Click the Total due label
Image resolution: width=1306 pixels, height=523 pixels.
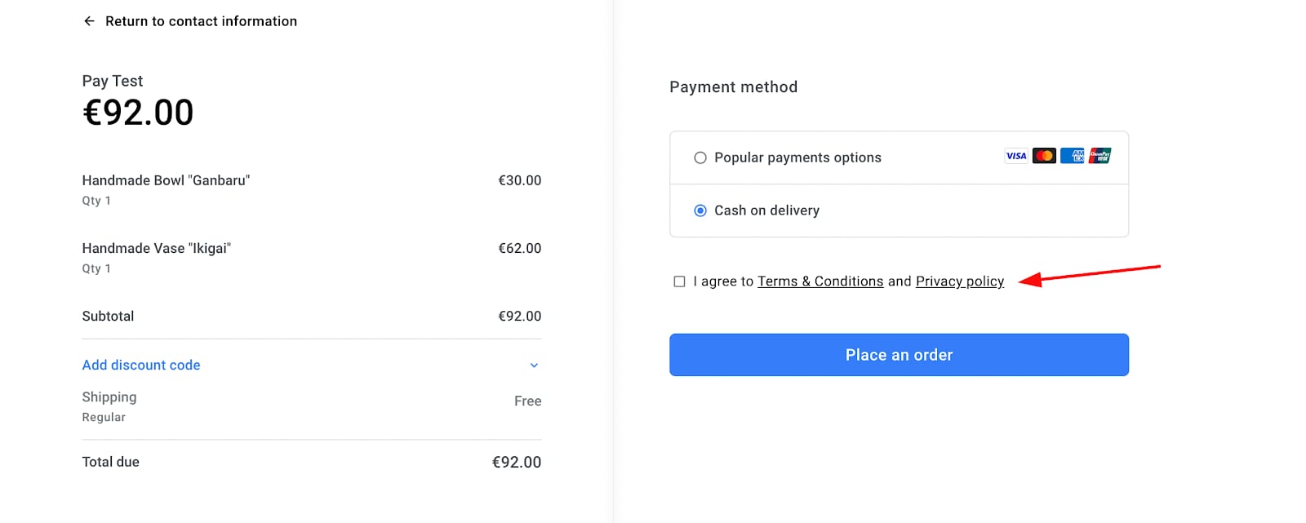110,462
